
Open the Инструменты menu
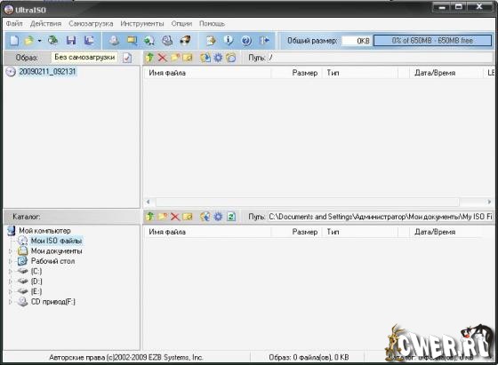pyautogui.click(x=142, y=24)
